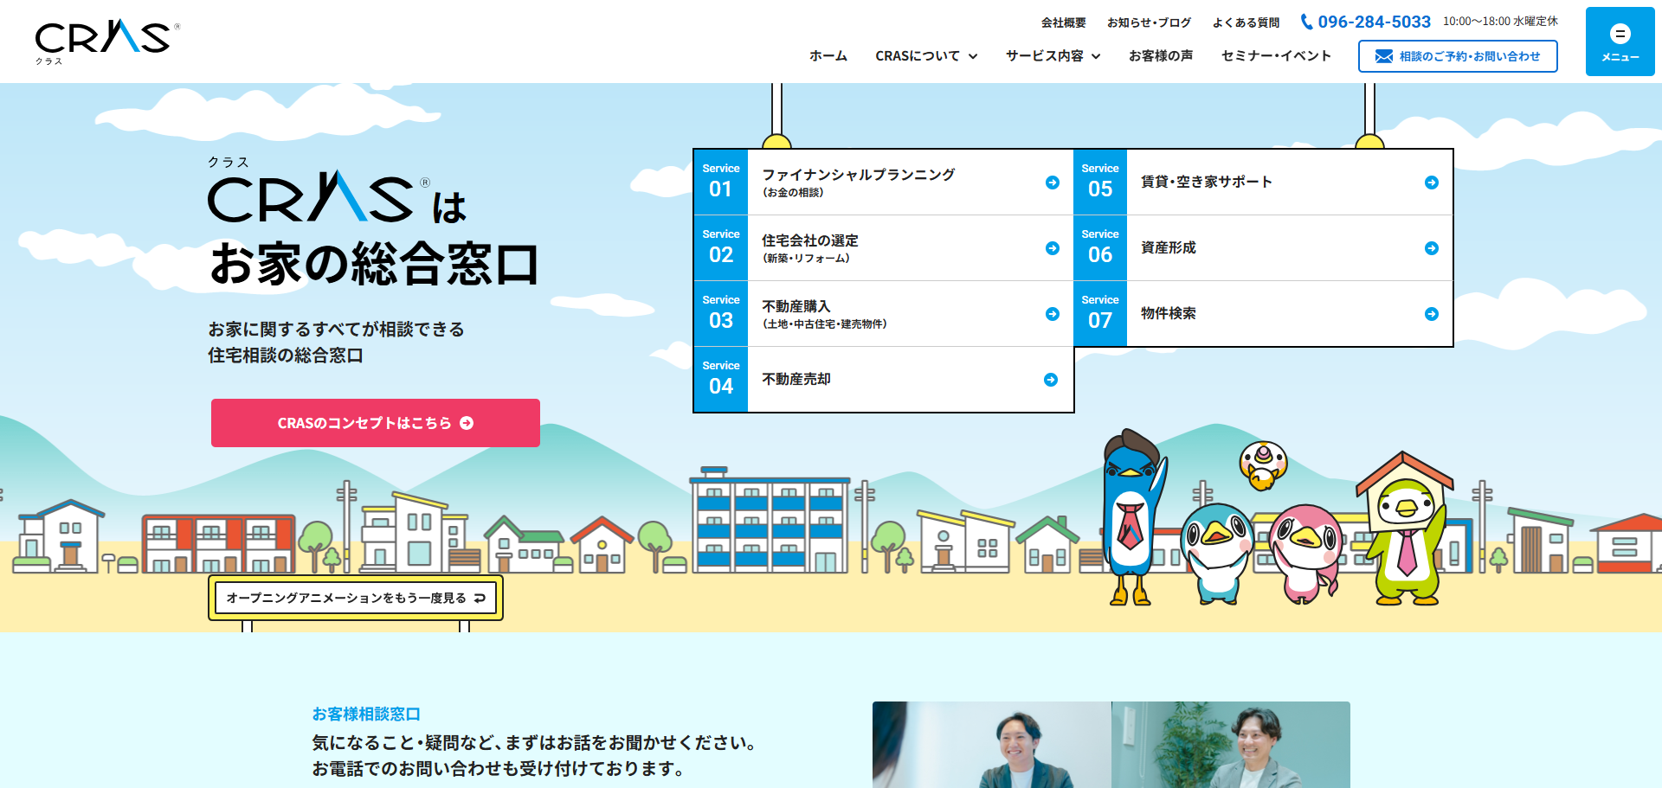Click the arrow icon for 賃貸・空き家サポート

pos(1432,183)
